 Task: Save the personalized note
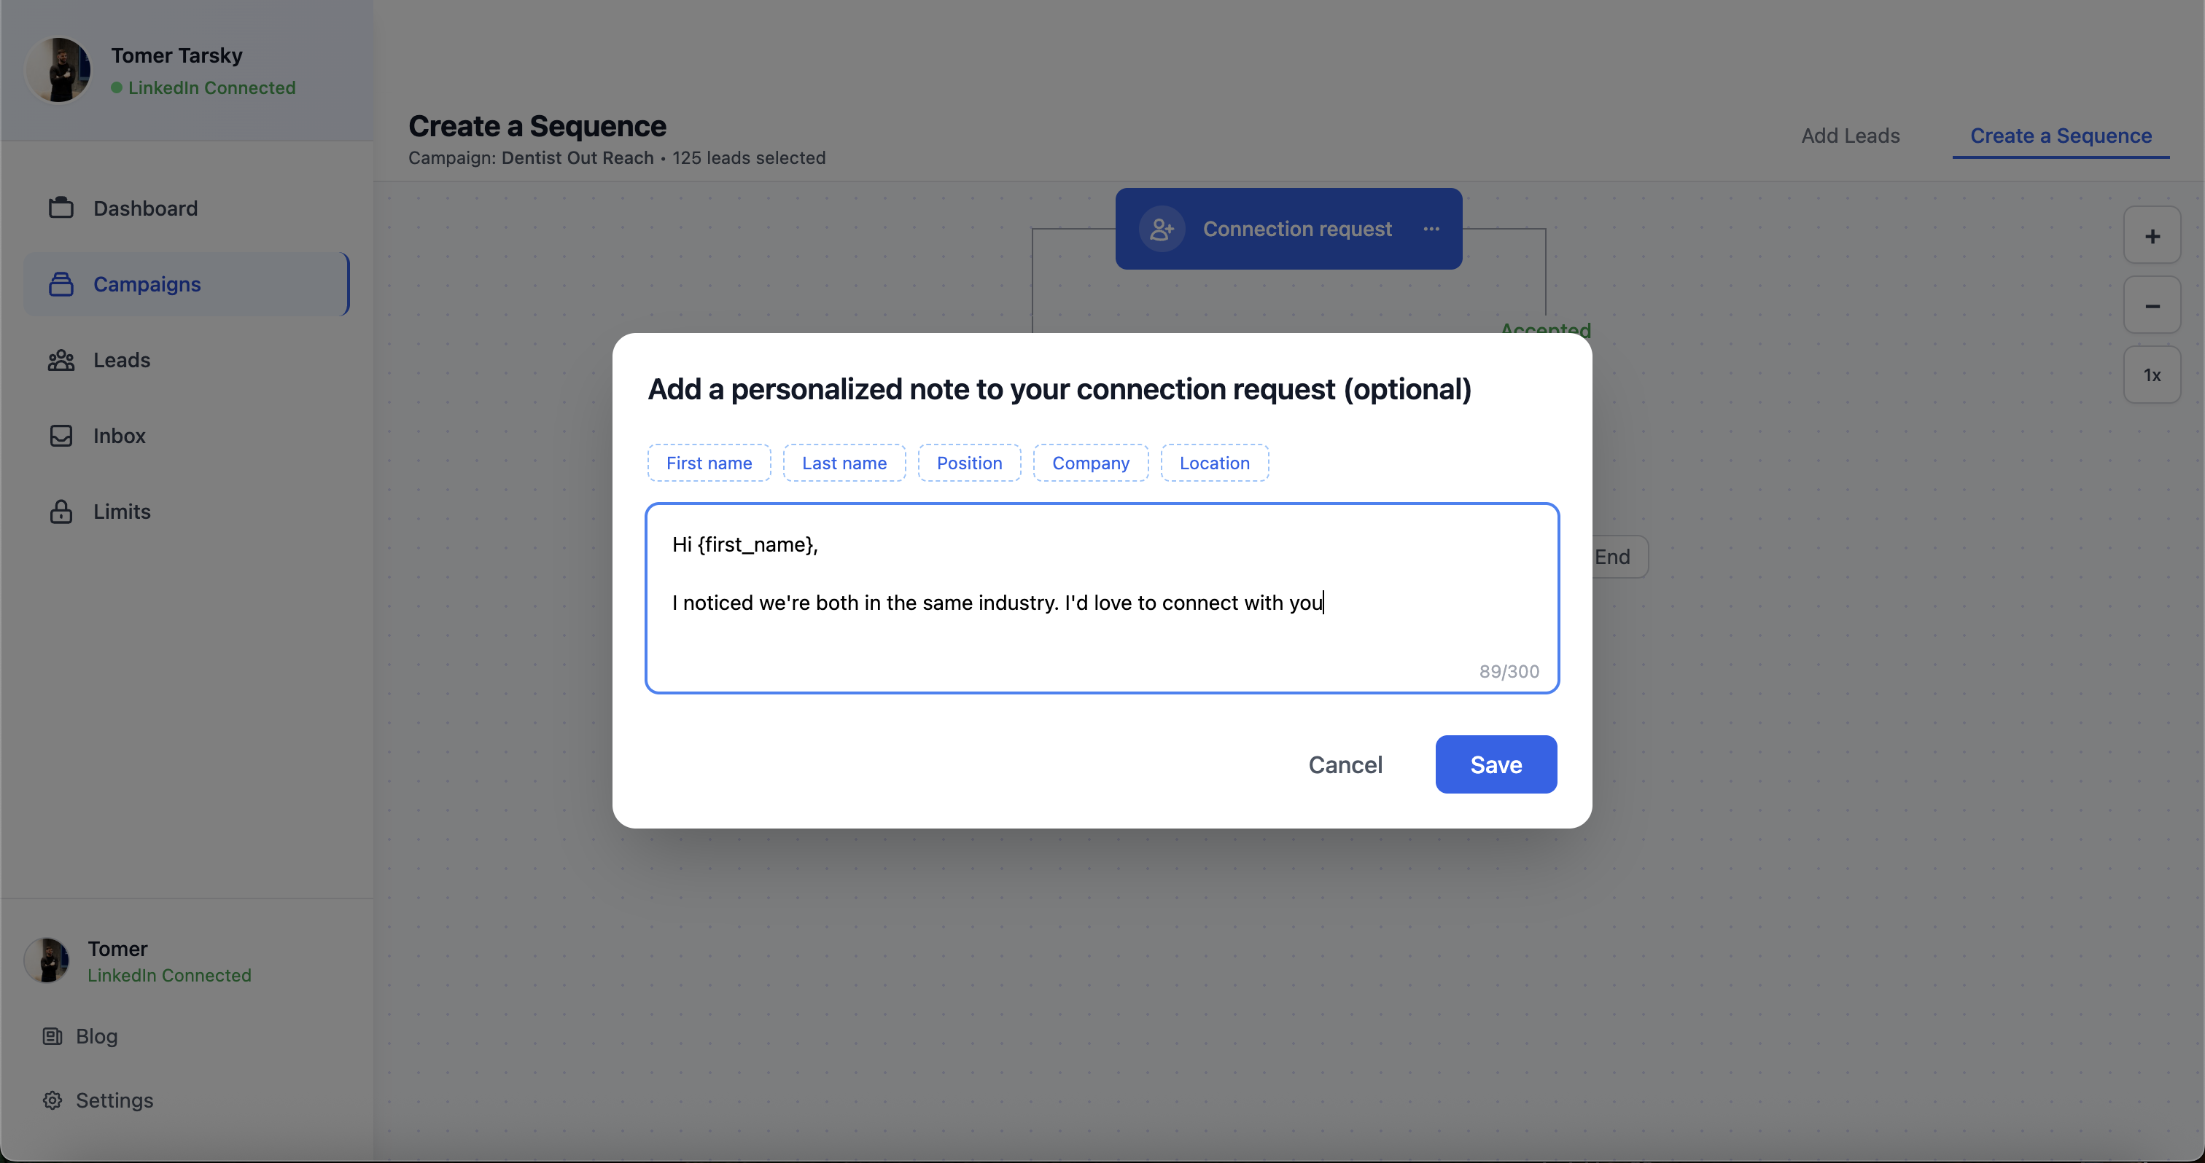[1496, 764]
